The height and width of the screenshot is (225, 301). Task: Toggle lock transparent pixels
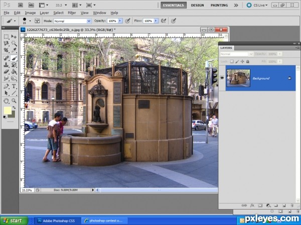[232, 61]
